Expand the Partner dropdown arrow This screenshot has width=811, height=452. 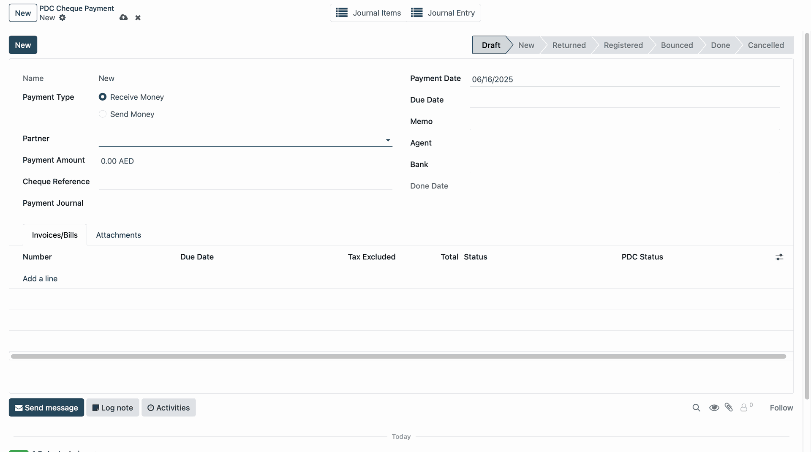(x=388, y=140)
